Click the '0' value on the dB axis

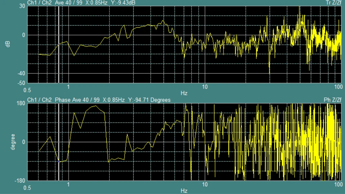(24, 35)
